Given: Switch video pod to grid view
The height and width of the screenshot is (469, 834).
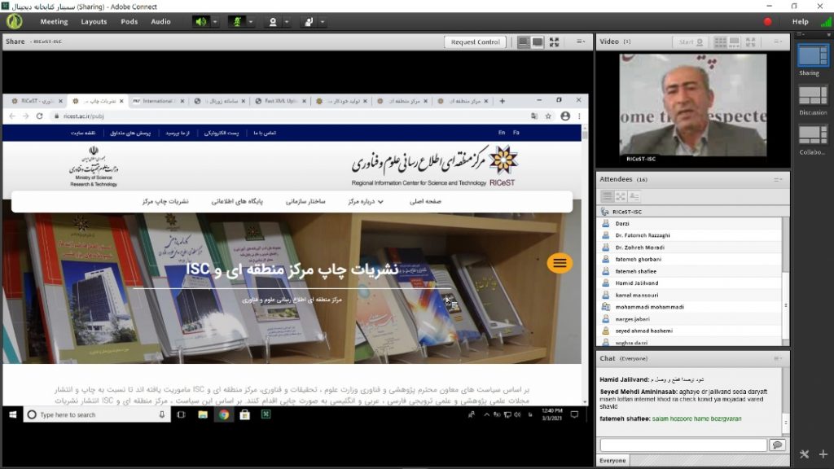Looking at the screenshot, I should point(721,42).
